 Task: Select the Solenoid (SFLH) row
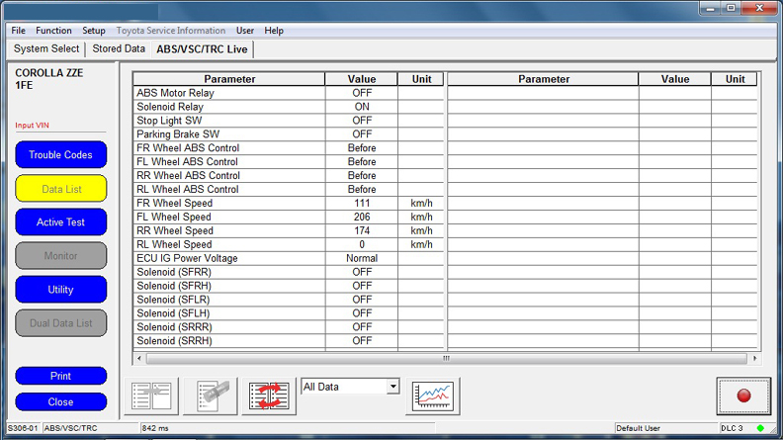click(x=289, y=313)
